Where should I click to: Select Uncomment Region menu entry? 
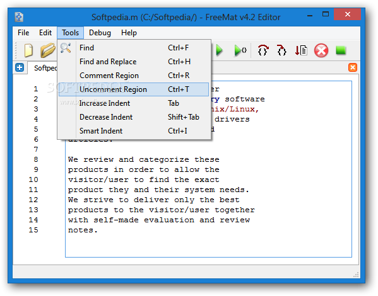[x=134, y=89]
